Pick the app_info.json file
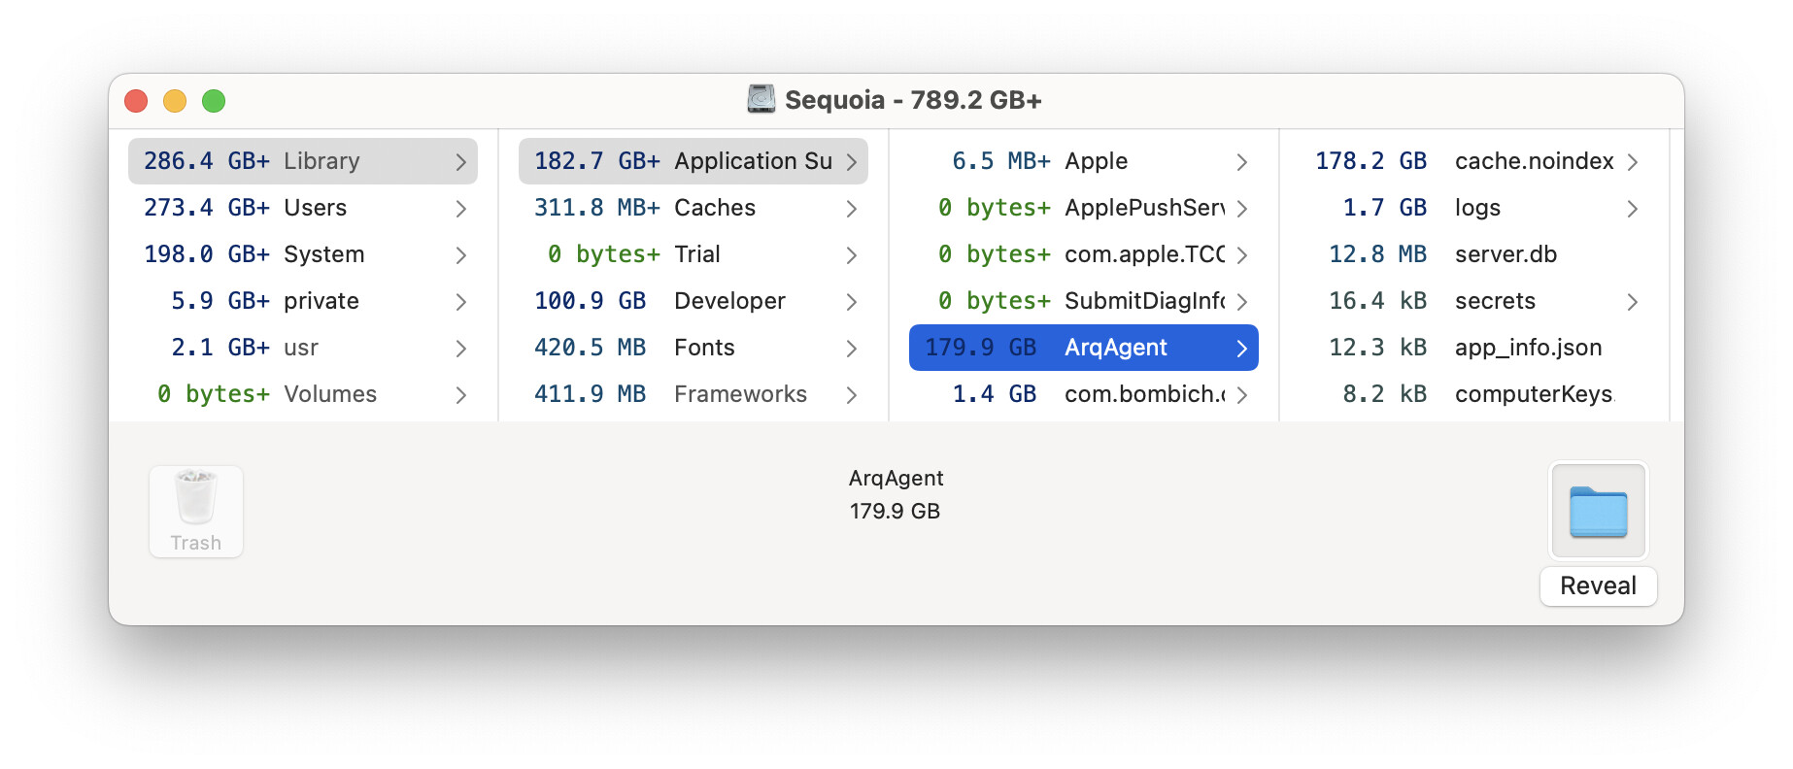Image resolution: width=1793 pixels, height=769 pixels. pyautogui.click(x=1473, y=348)
